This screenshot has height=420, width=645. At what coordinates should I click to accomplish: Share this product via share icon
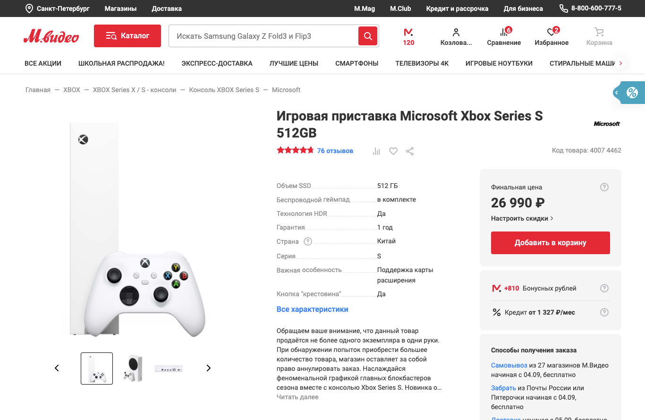[x=410, y=151]
